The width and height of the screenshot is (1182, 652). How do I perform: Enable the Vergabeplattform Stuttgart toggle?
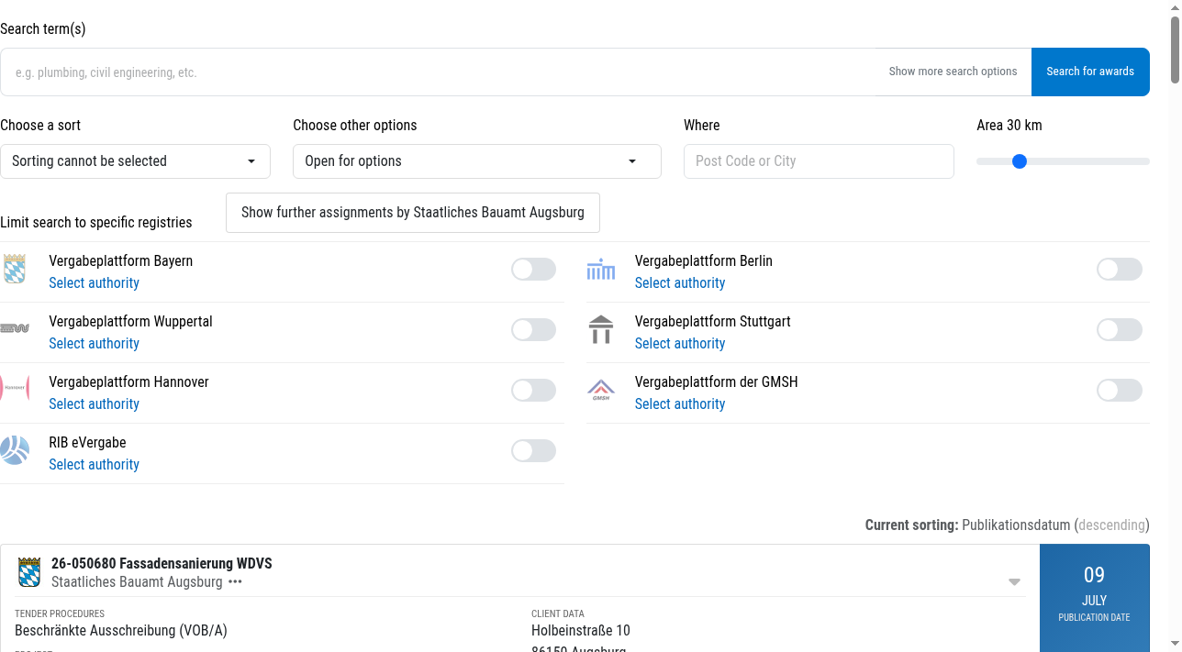pos(1120,329)
